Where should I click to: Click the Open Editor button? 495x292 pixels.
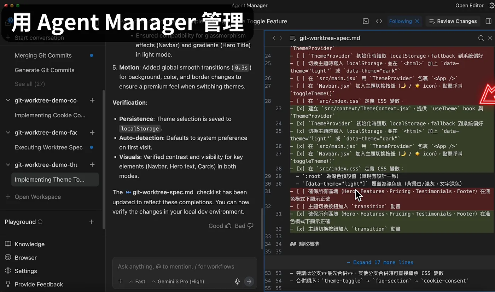point(470,6)
